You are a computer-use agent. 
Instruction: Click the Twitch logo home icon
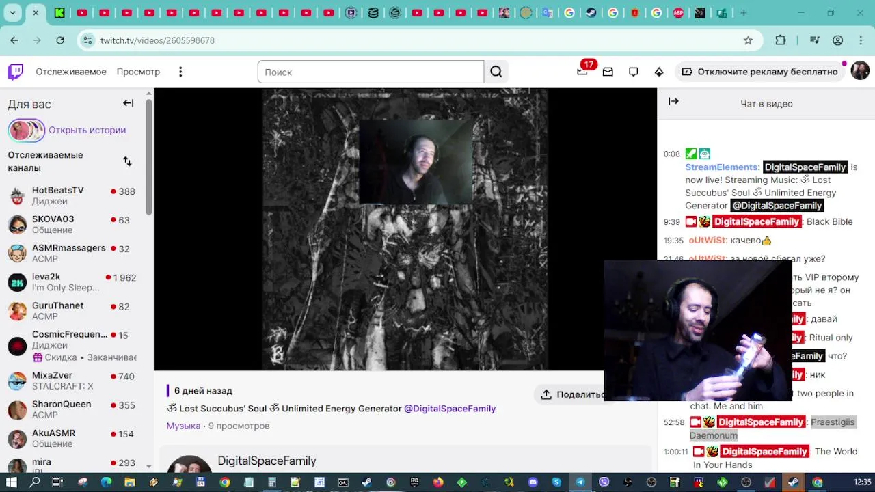click(x=15, y=72)
